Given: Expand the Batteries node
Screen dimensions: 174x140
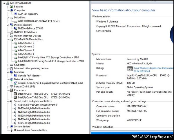Looking at the screenshot, I should (8, 7).
